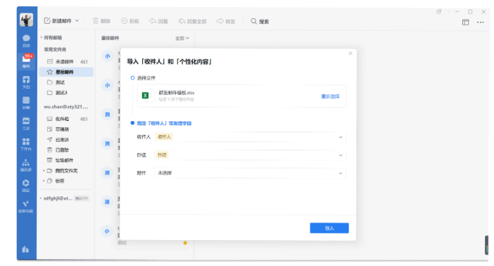
Task: Open the 附件 未选择 dropdown
Action: (251, 173)
